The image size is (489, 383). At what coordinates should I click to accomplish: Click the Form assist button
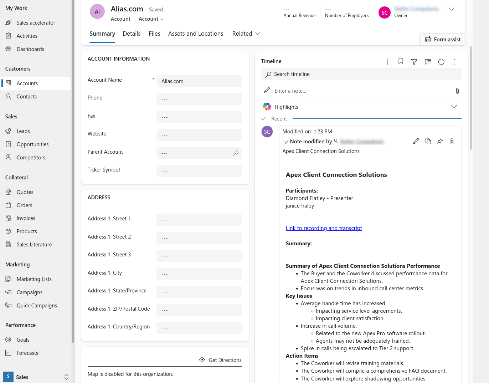click(443, 40)
